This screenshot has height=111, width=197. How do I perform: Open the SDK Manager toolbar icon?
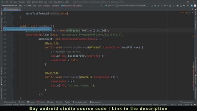(184, 6)
